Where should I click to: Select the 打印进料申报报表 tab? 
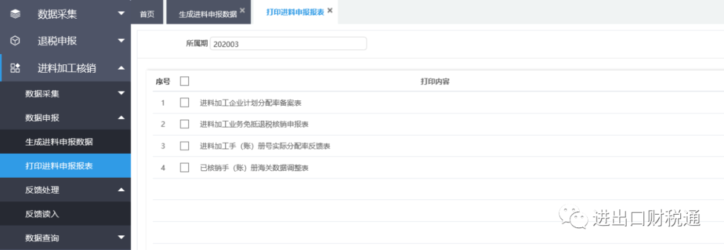295,13
